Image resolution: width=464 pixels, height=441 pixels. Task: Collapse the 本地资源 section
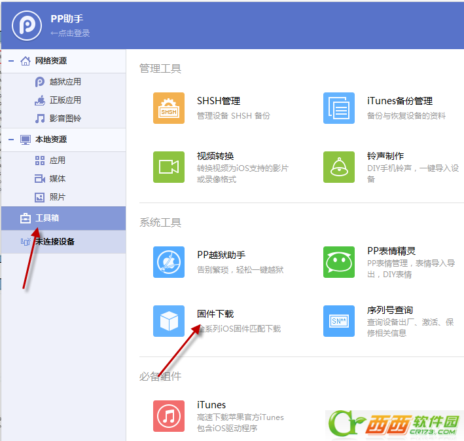click(x=11, y=140)
